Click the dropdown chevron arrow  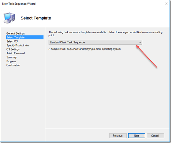point(140,42)
